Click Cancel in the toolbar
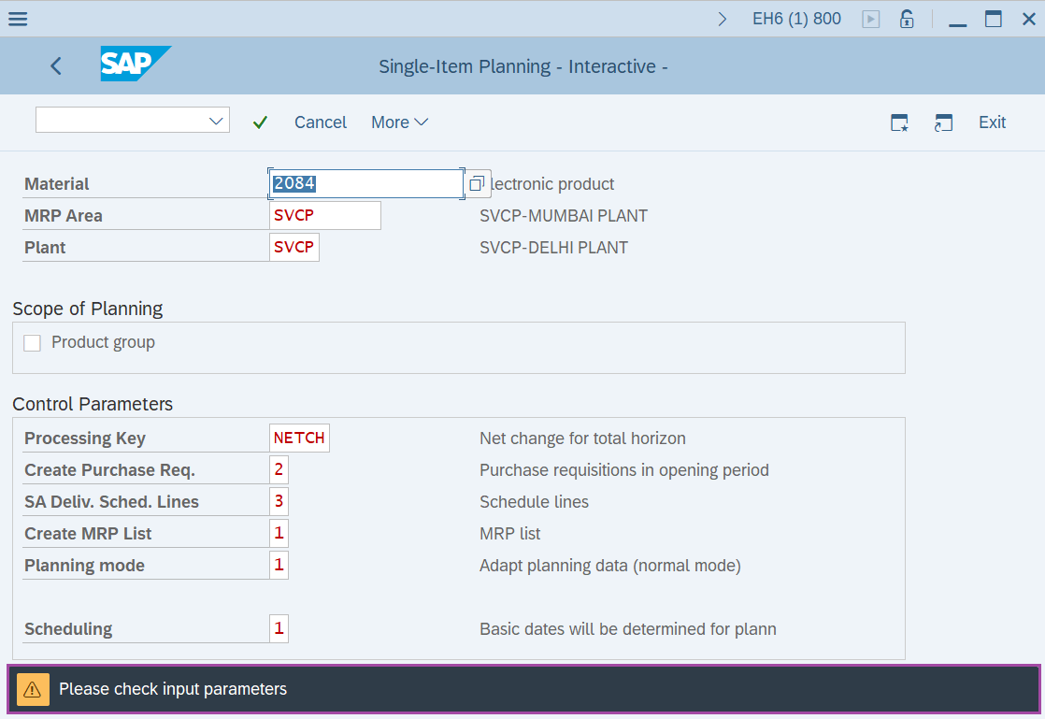 click(x=320, y=122)
